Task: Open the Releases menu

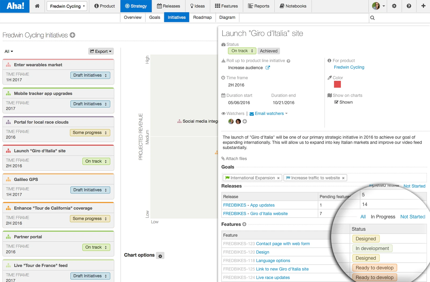Action: pos(169,6)
